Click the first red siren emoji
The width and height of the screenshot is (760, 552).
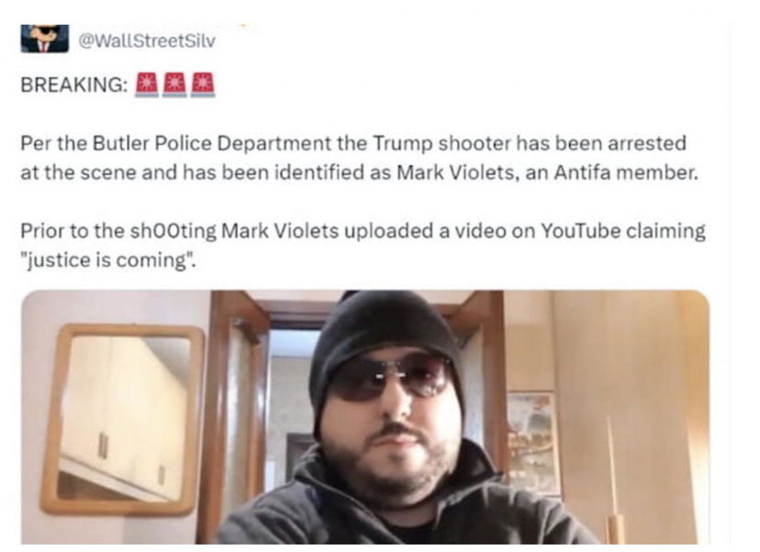pyautogui.click(x=146, y=84)
